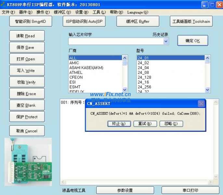Image resolution: width=223 pixels, height=195 pixels.
Task: Click into the chip marking input field
Action: 116,41
